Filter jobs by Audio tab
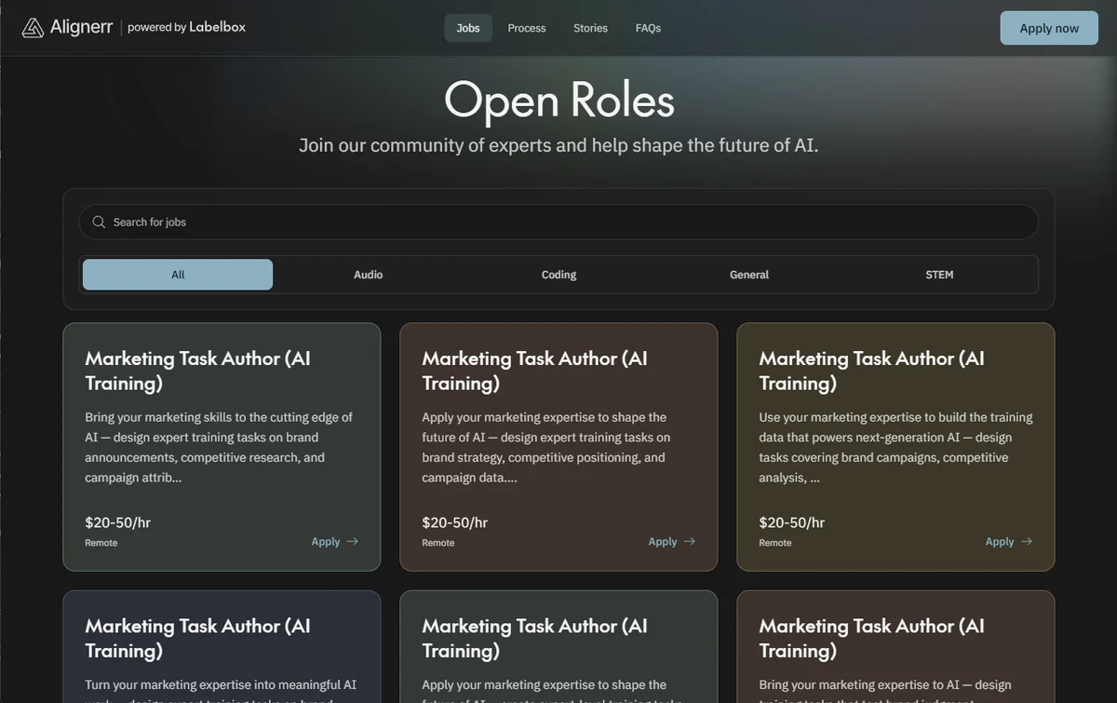The height and width of the screenshot is (703, 1117). (x=368, y=275)
